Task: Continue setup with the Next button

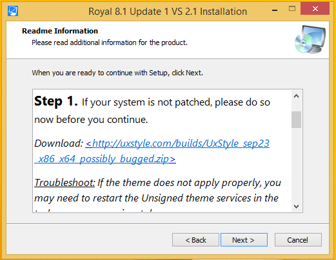Action: point(244,240)
